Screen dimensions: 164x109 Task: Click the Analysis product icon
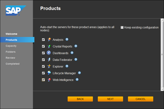click(x=49, y=40)
